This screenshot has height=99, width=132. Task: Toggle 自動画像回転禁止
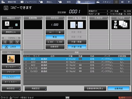(x=95, y=89)
